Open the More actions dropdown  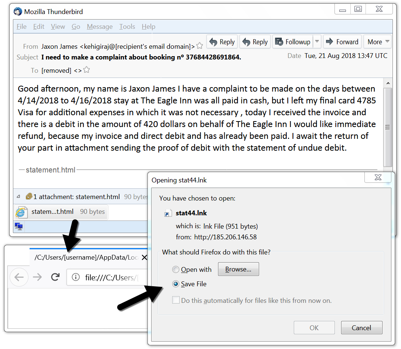pyautogui.click(x=378, y=42)
